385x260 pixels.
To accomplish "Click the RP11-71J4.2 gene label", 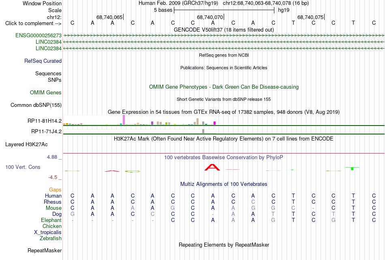I will [x=47, y=132].
